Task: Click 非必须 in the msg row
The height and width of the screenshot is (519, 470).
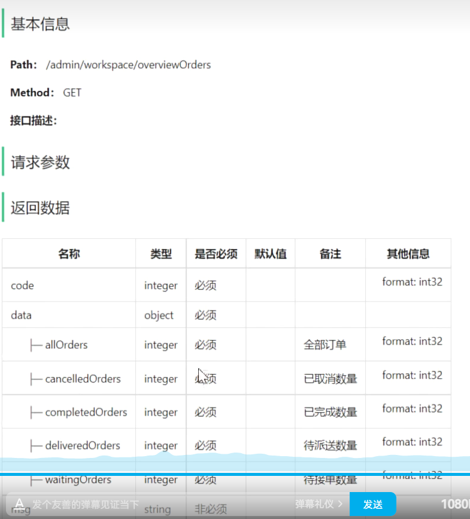Action: [211, 509]
